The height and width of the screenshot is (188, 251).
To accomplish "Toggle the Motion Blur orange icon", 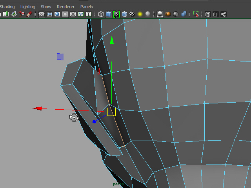I will tap(168, 14).
